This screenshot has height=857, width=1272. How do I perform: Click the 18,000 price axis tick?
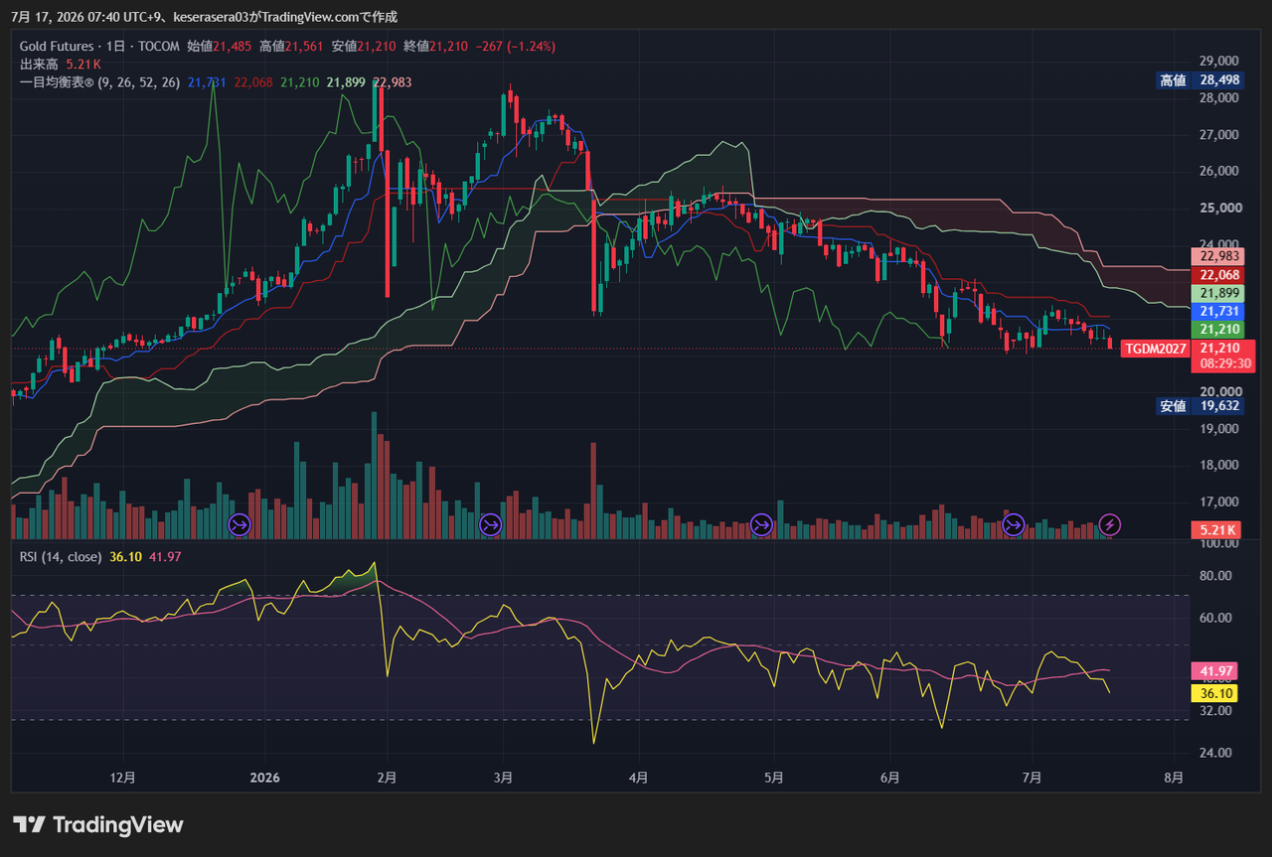(x=1218, y=466)
